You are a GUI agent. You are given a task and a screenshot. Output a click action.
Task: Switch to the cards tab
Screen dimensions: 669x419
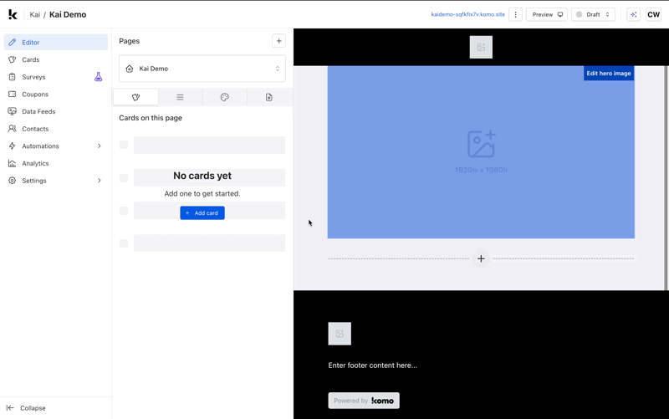(135, 97)
